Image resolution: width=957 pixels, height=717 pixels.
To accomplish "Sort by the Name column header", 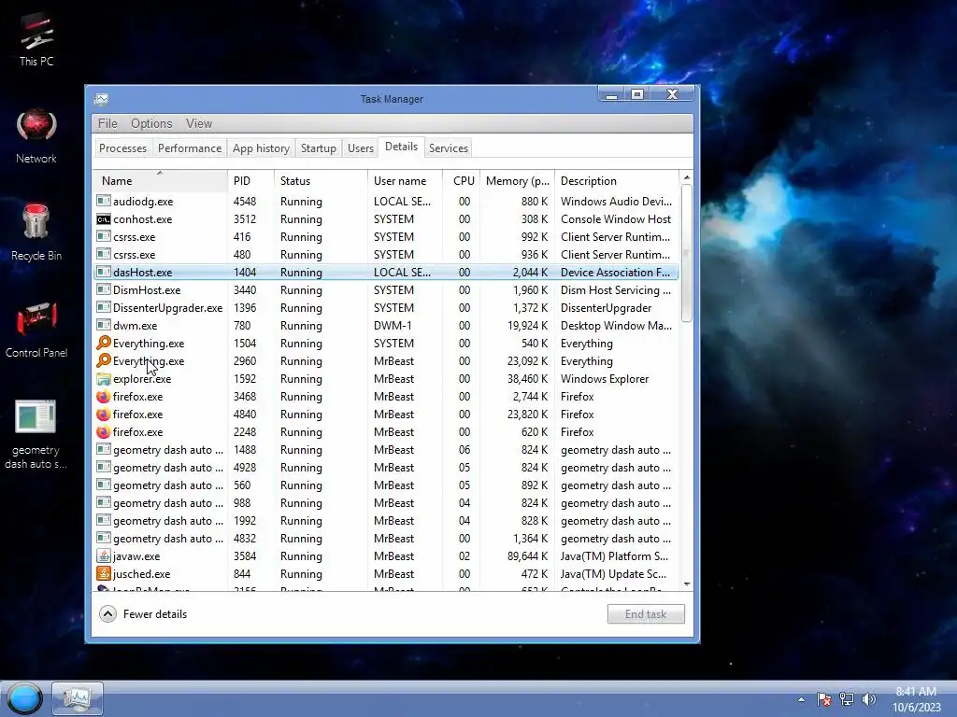I will click(160, 180).
